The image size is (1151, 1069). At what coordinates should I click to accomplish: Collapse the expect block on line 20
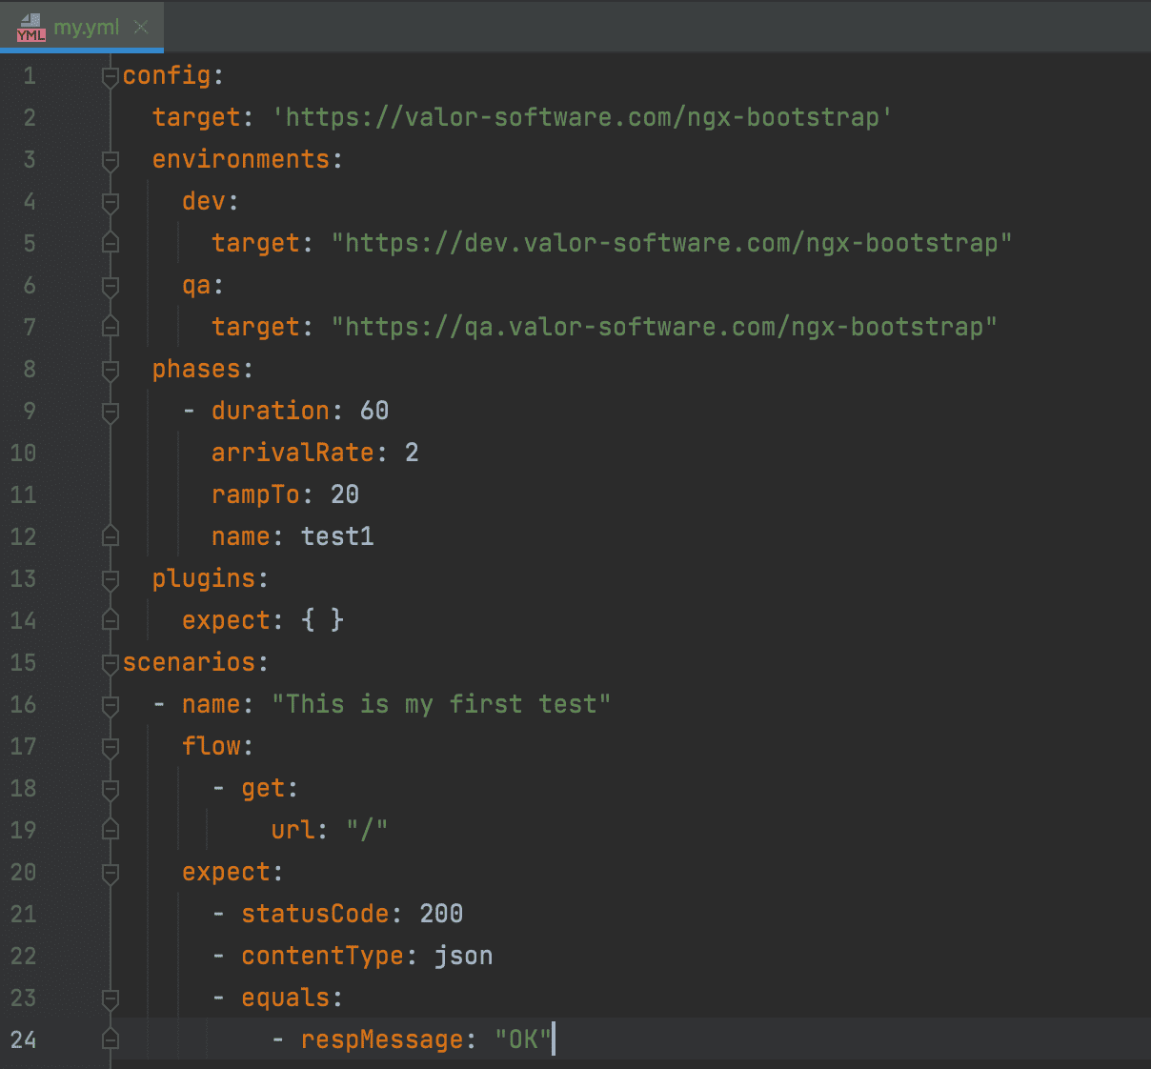pos(111,873)
